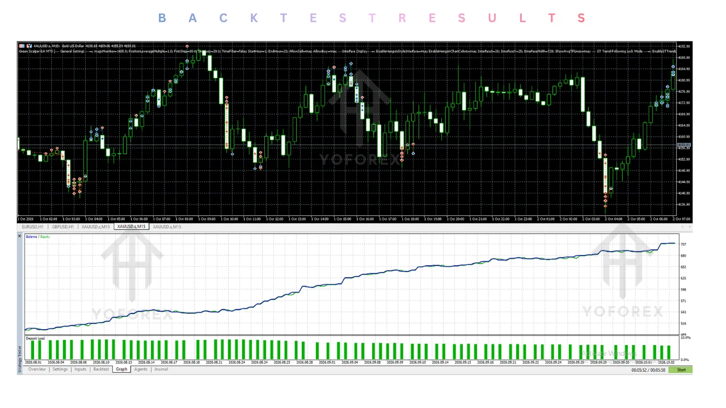Click the elapsed time 00:05:52 / 00:05:58
The image size is (726, 408).
coord(648,370)
